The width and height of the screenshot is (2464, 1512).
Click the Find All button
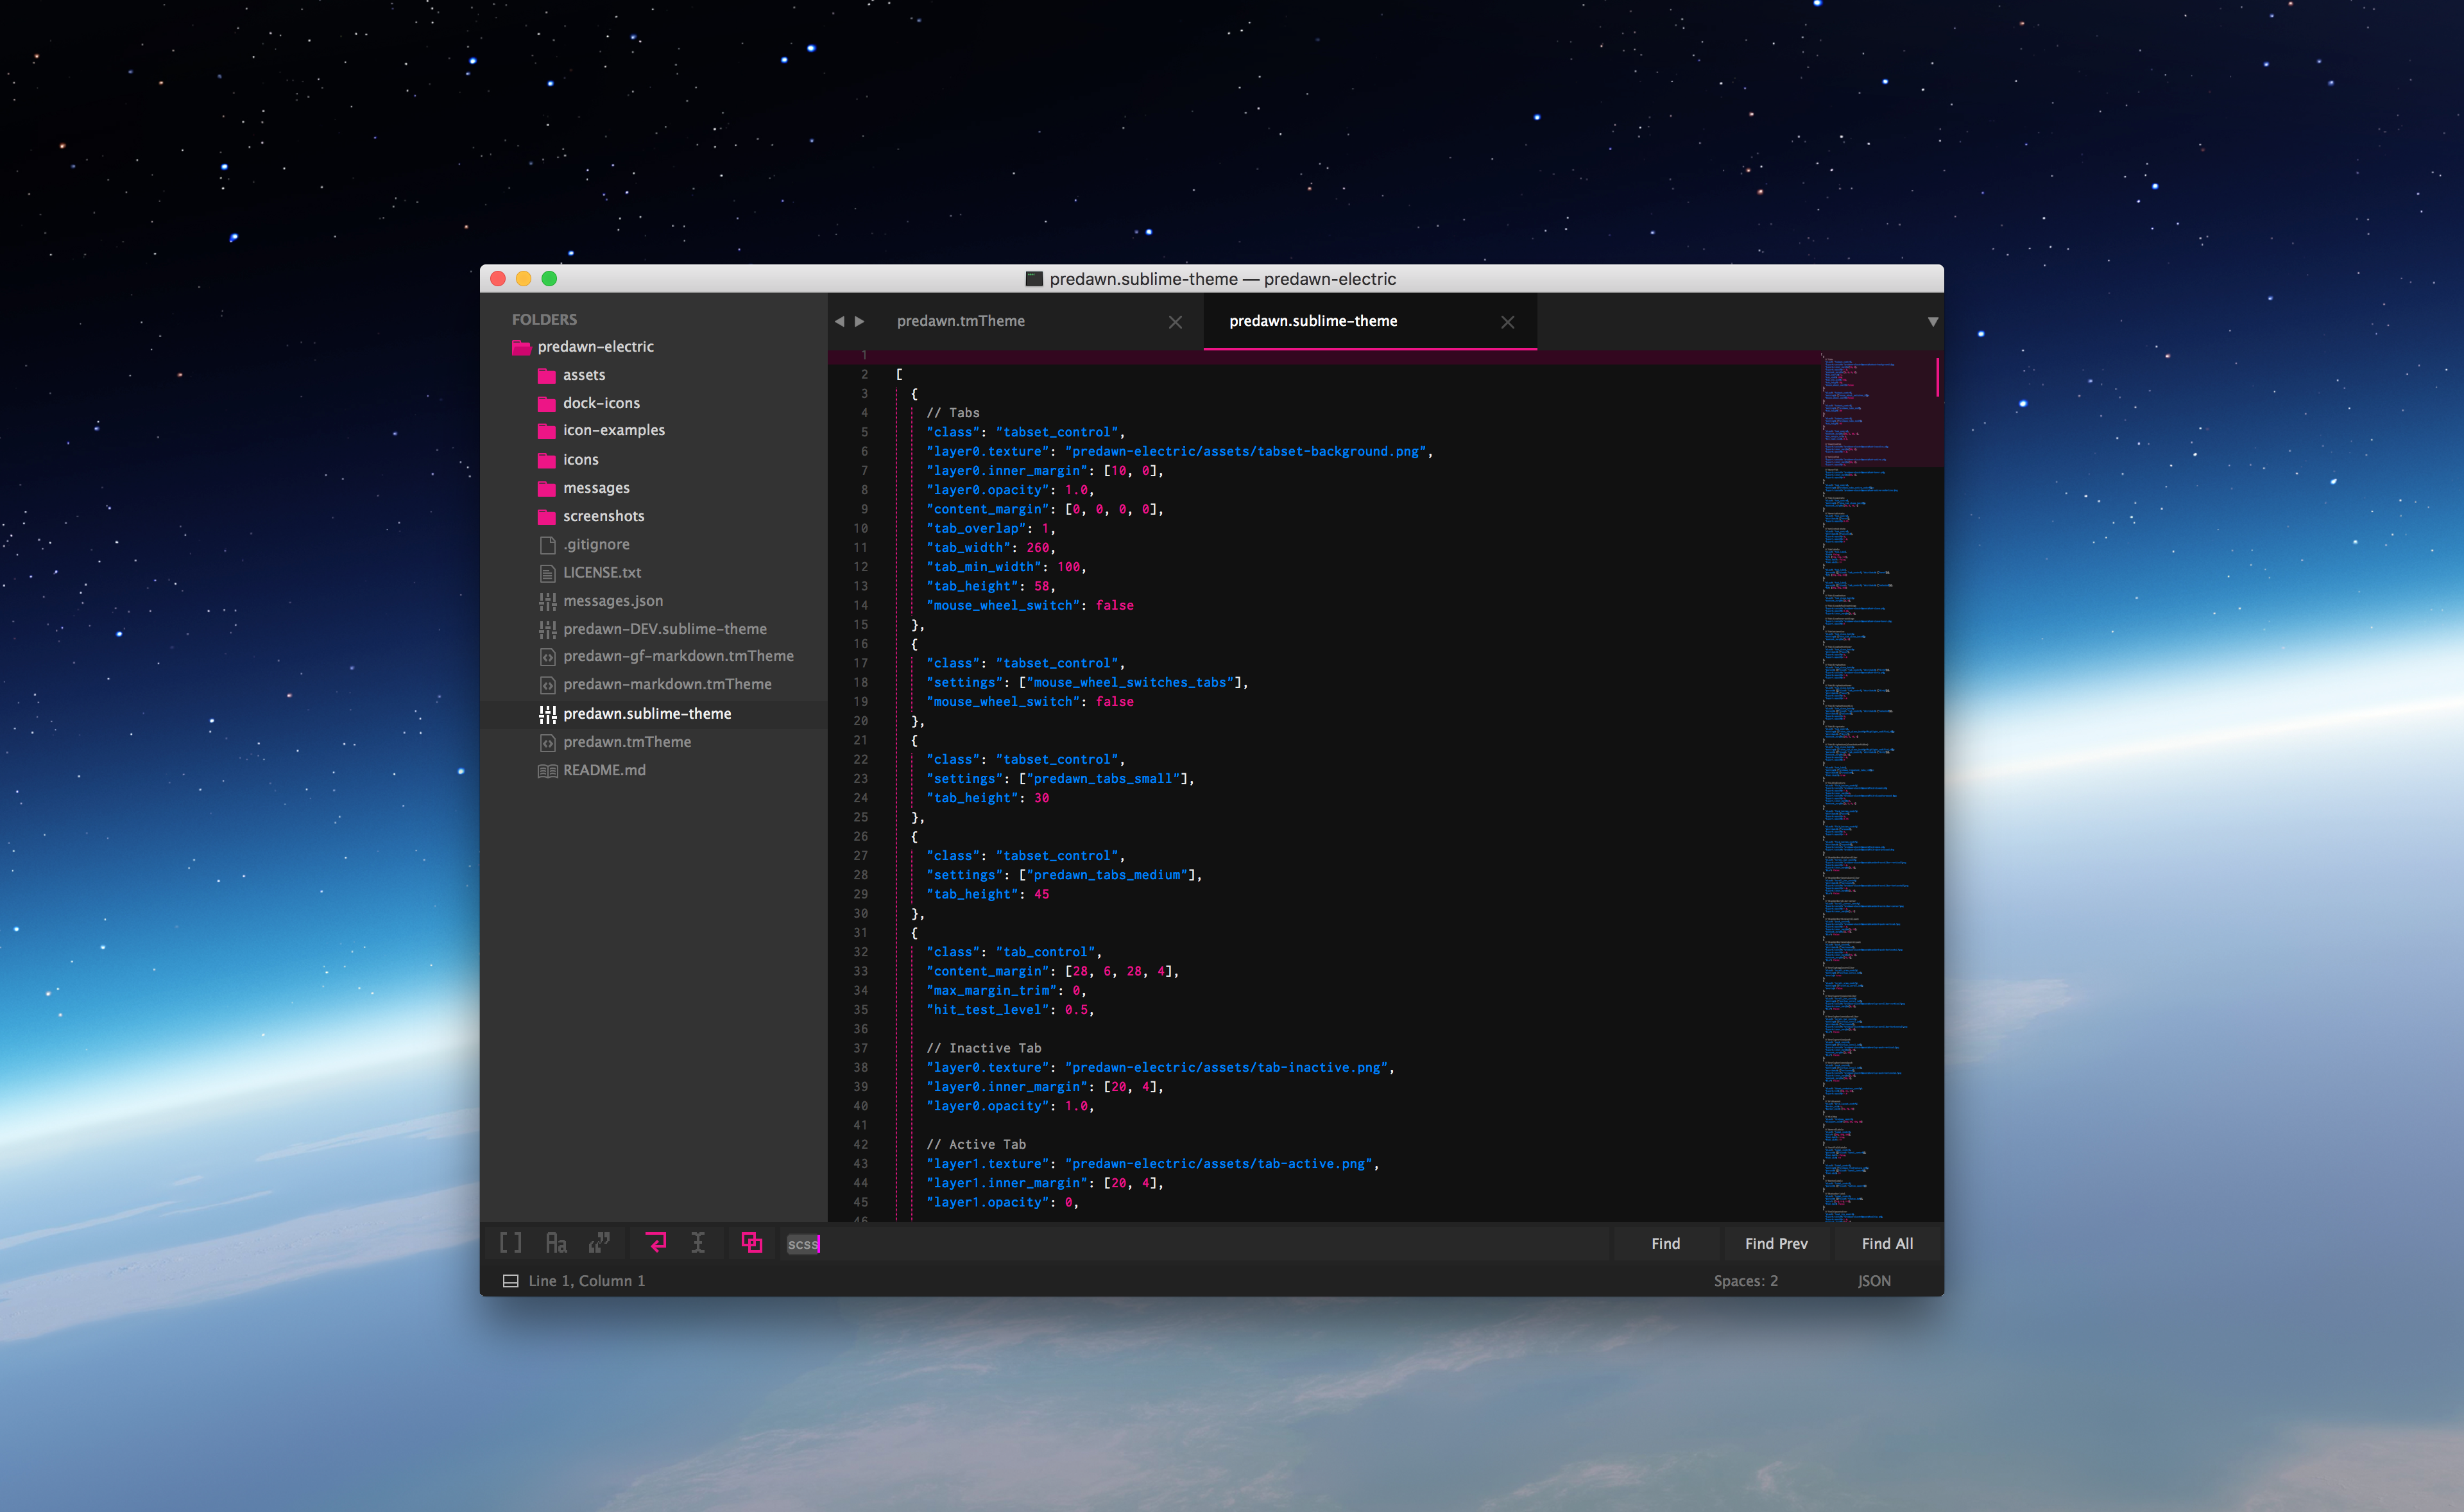[x=1887, y=1243]
